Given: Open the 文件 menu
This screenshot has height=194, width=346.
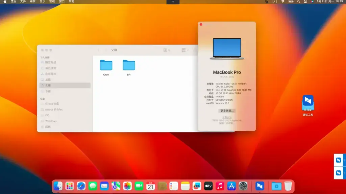Looking at the screenshot, I should pyautogui.click(x=23, y=2).
